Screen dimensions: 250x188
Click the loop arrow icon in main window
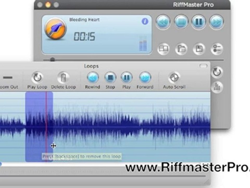tap(217, 72)
